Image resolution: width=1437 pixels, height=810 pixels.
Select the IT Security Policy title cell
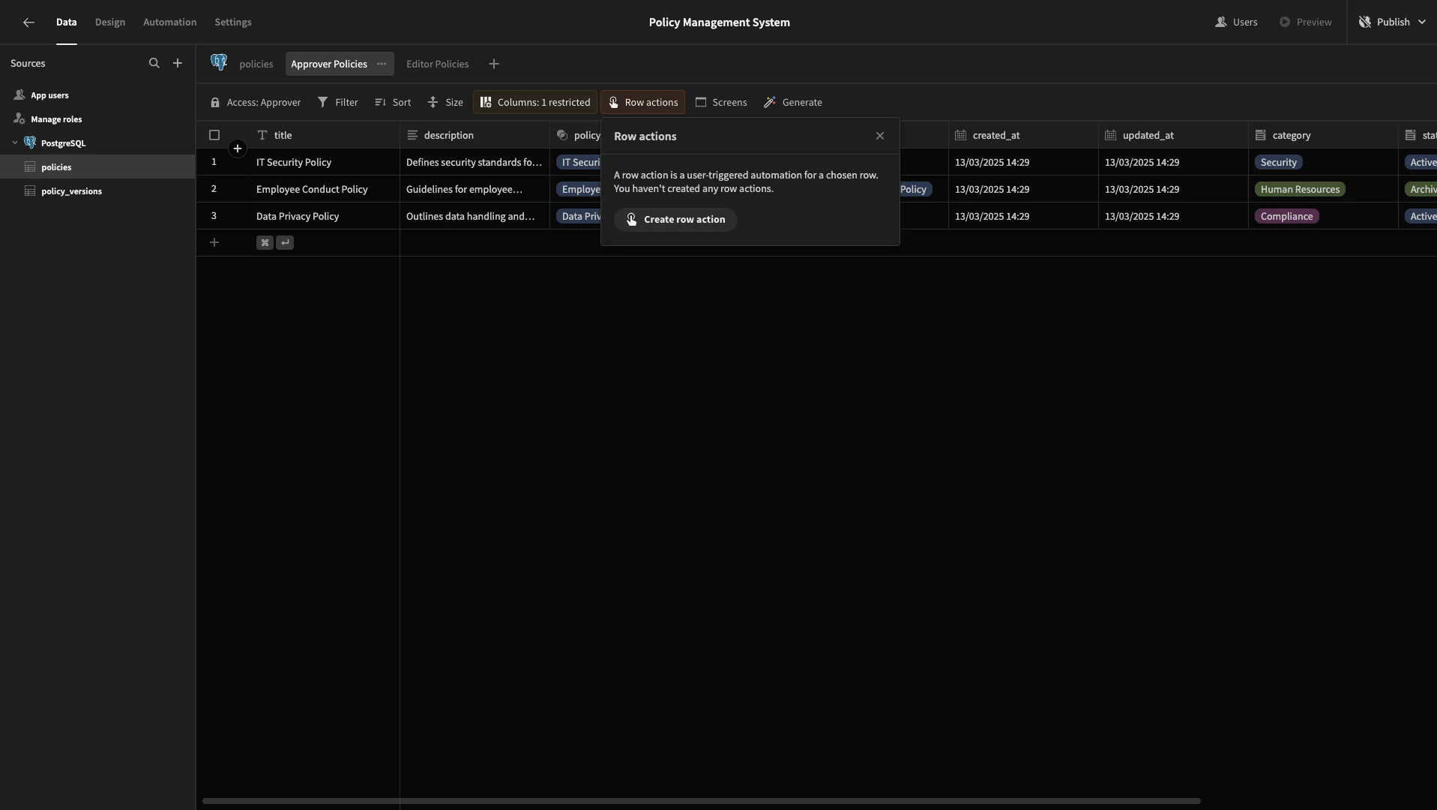[x=325, y=162]
